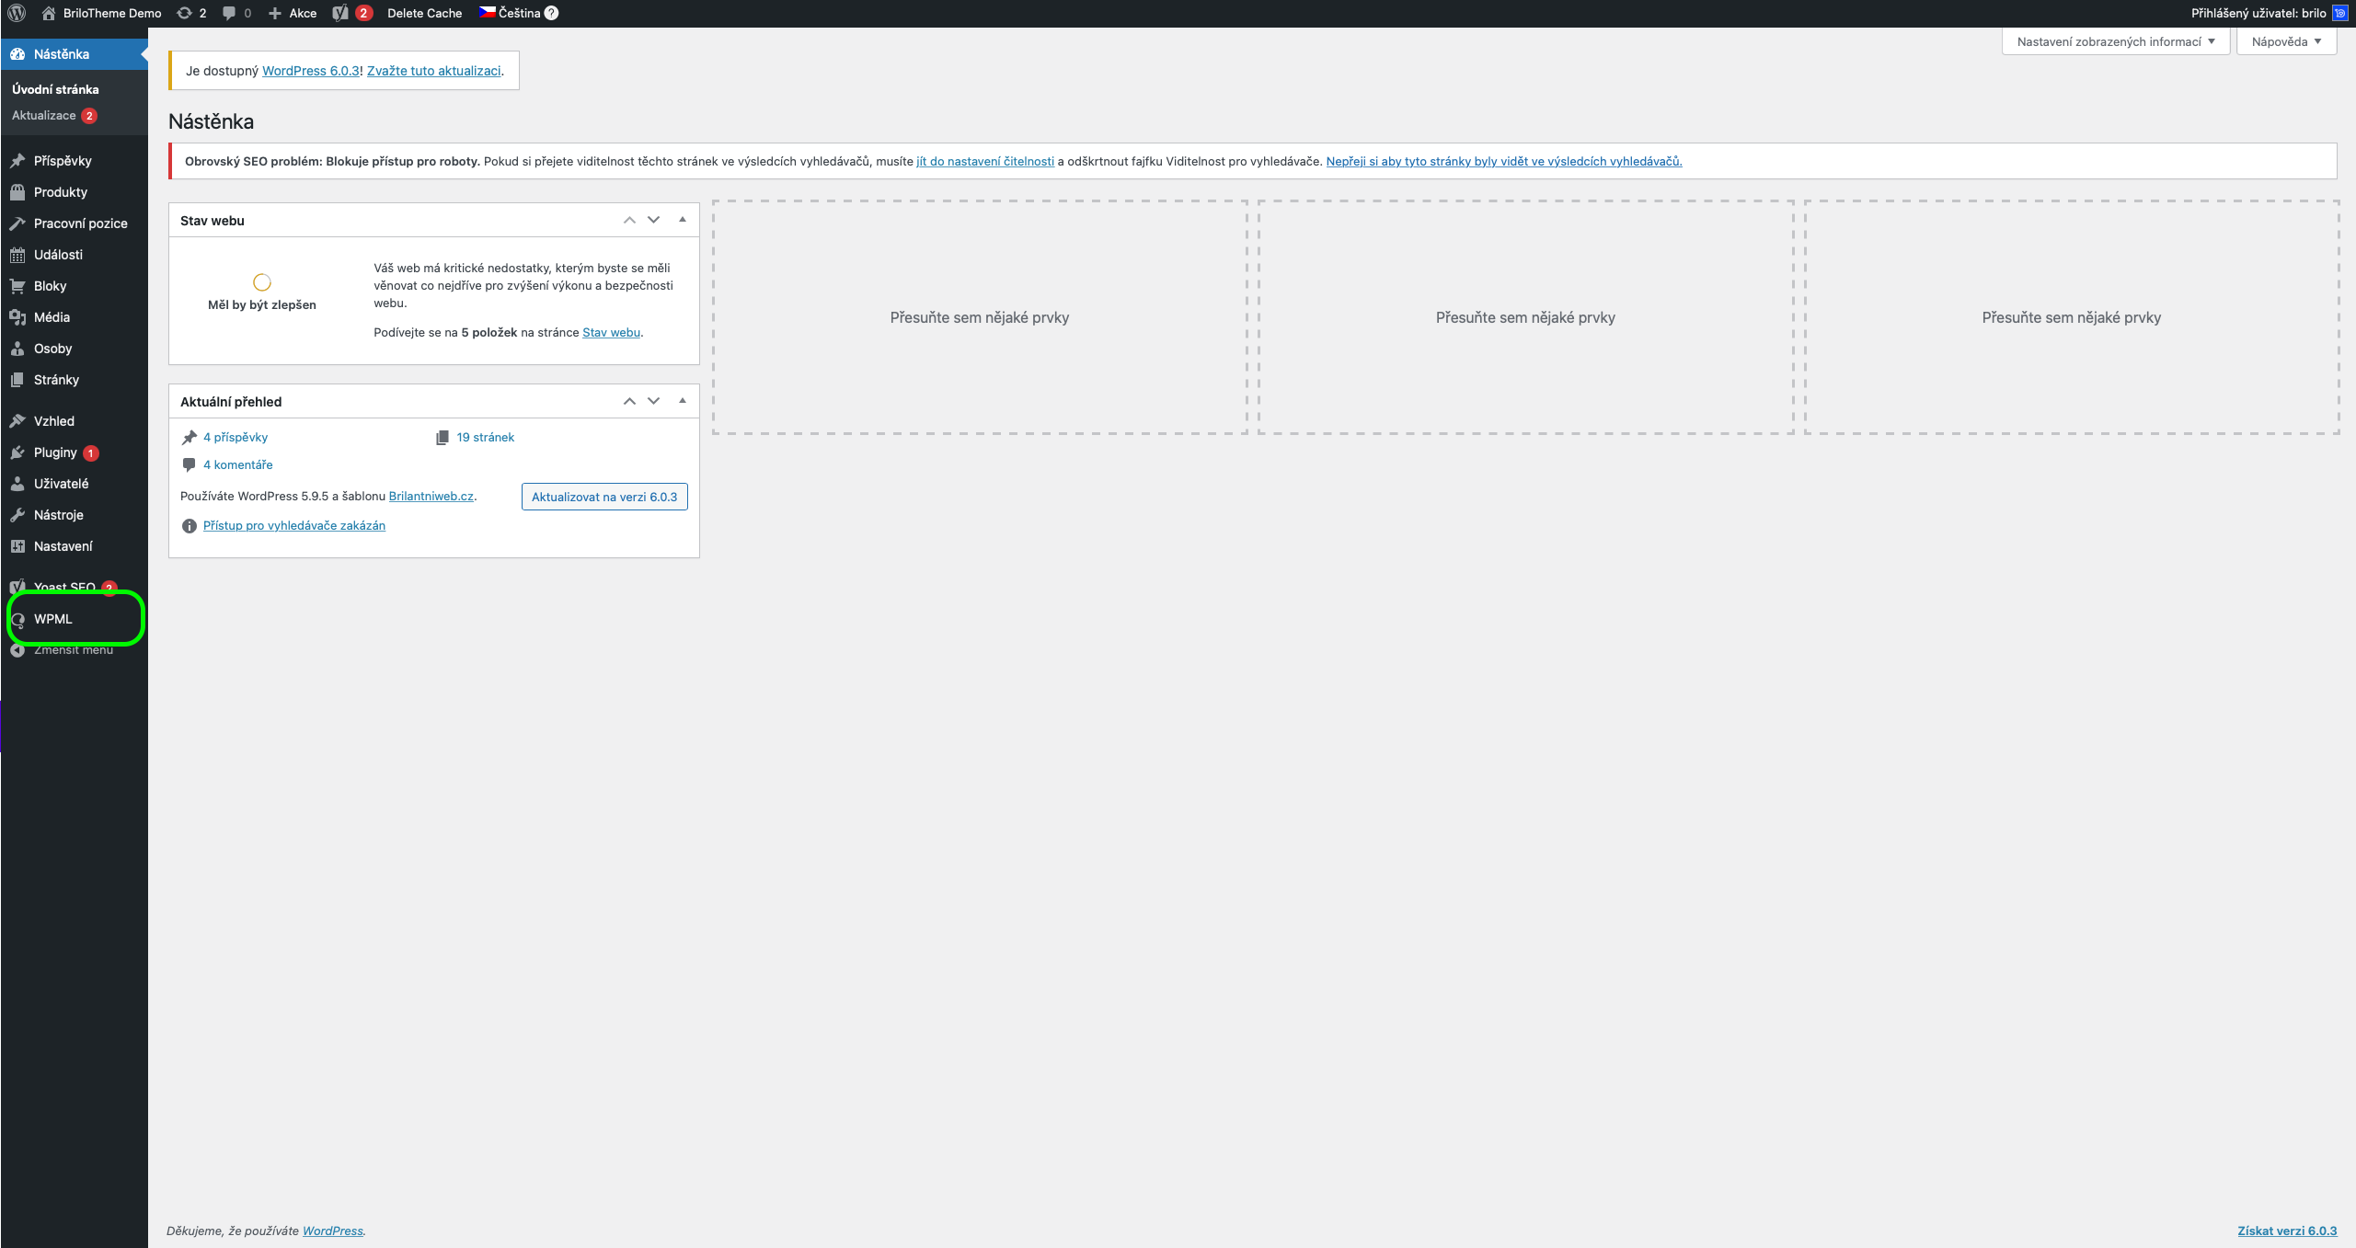Collapse the Stav webu panel

682,220
